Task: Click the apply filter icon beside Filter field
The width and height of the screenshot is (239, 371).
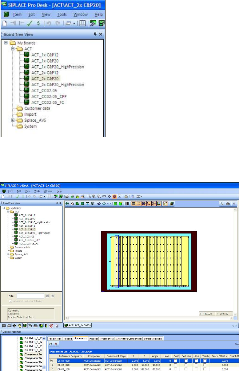Action: coord(47,295)
